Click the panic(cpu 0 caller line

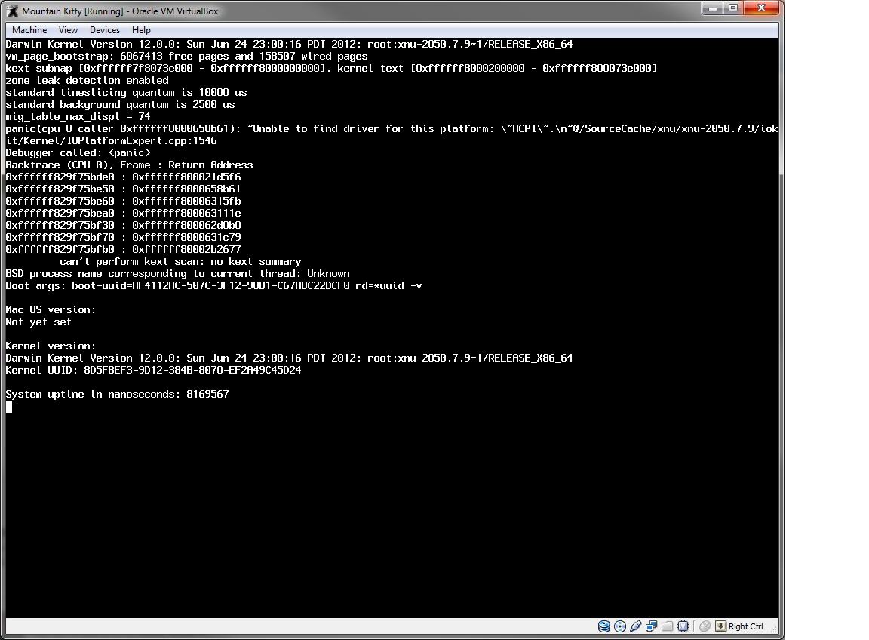point(392,135)
